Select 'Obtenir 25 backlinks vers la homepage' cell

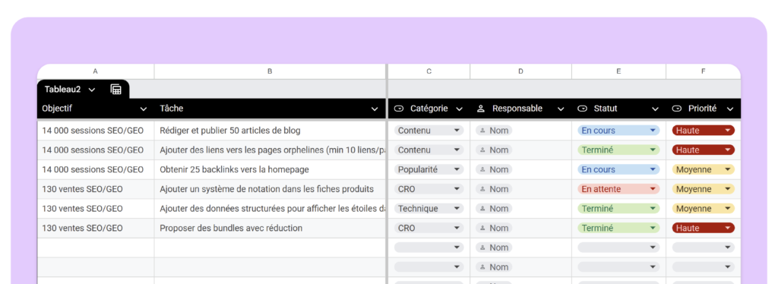click(270, 169)
